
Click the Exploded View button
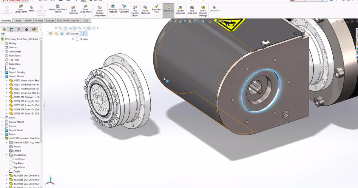[156, 9]
